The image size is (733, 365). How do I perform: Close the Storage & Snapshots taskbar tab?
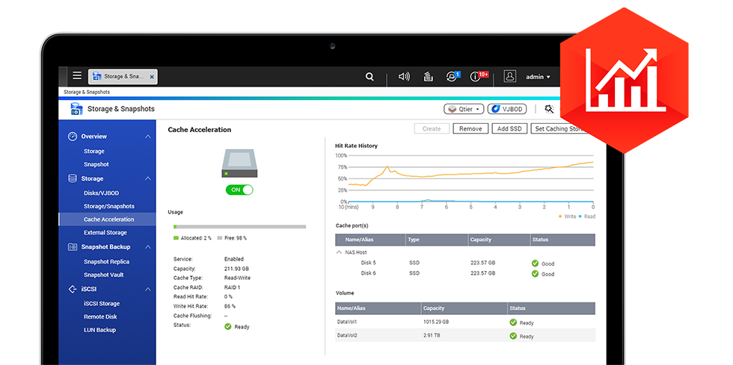click(x=152, y=76)
